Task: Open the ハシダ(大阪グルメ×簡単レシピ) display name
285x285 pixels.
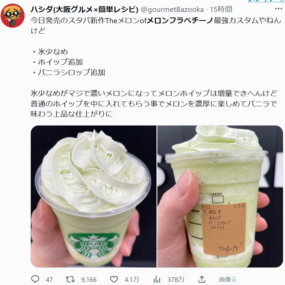Action: coord(84,9)
